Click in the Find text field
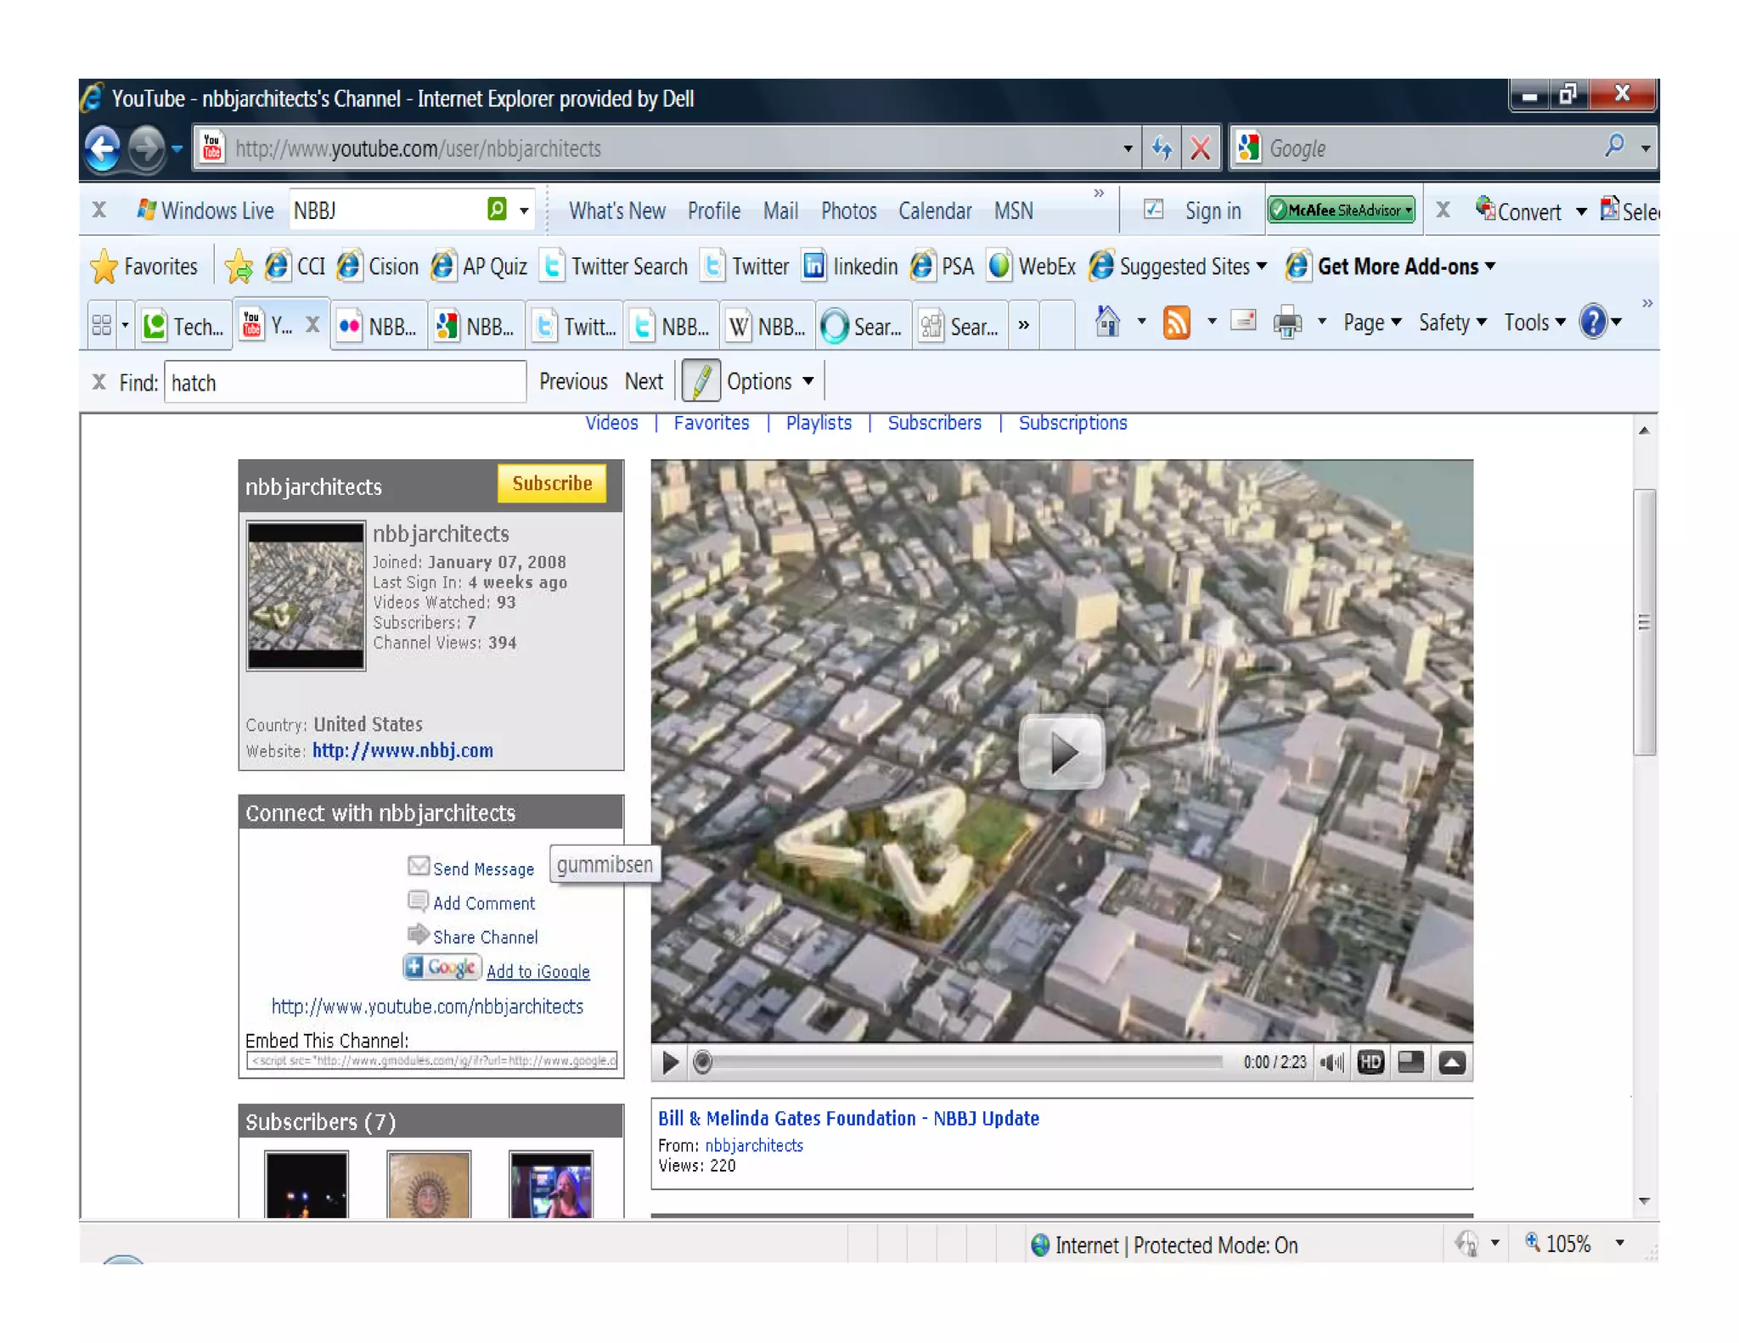The width and height of the screenshot is (1739, 1343). click(x=344, y=383)
